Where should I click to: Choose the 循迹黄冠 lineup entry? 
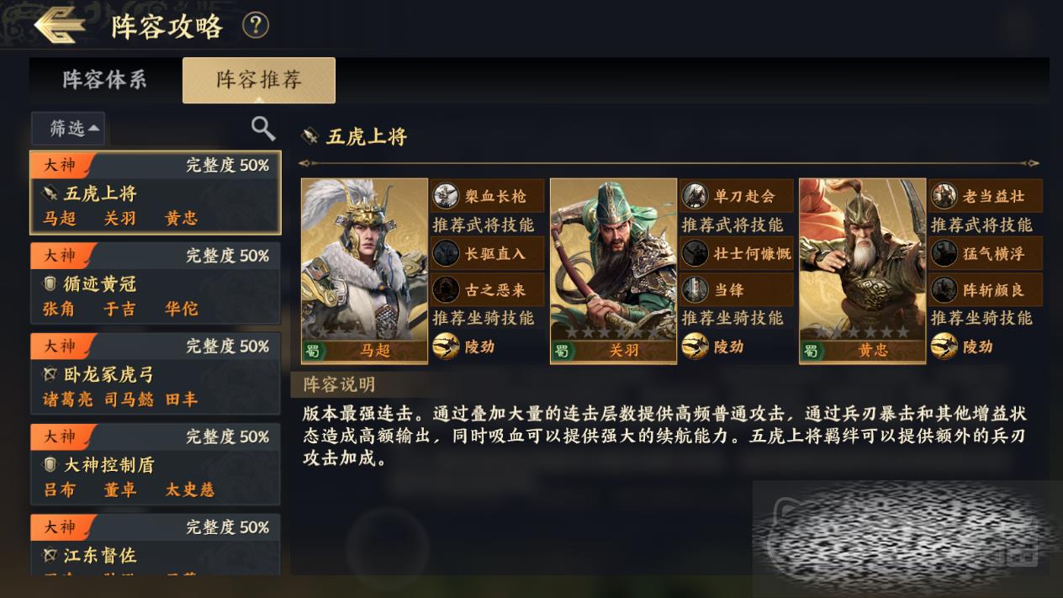pos(156,283)
